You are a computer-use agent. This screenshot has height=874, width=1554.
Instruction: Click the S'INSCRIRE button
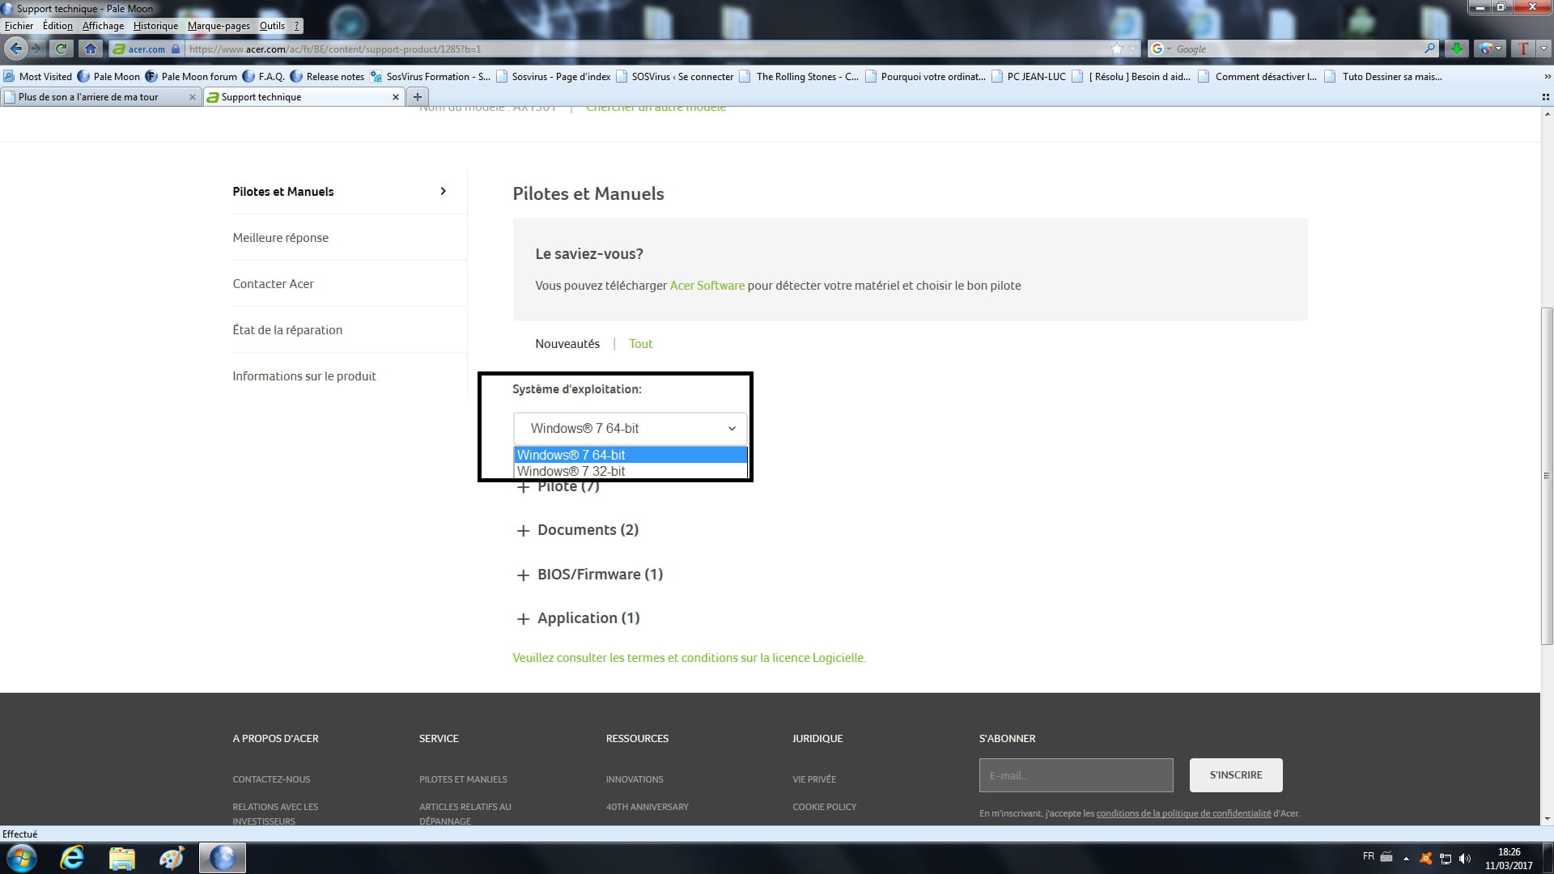coord(1236,775)
